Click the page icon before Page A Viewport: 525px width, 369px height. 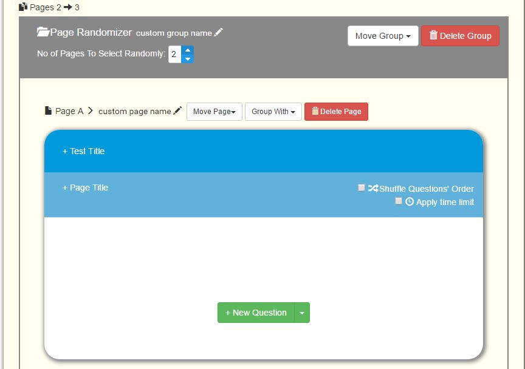(50, 110)
